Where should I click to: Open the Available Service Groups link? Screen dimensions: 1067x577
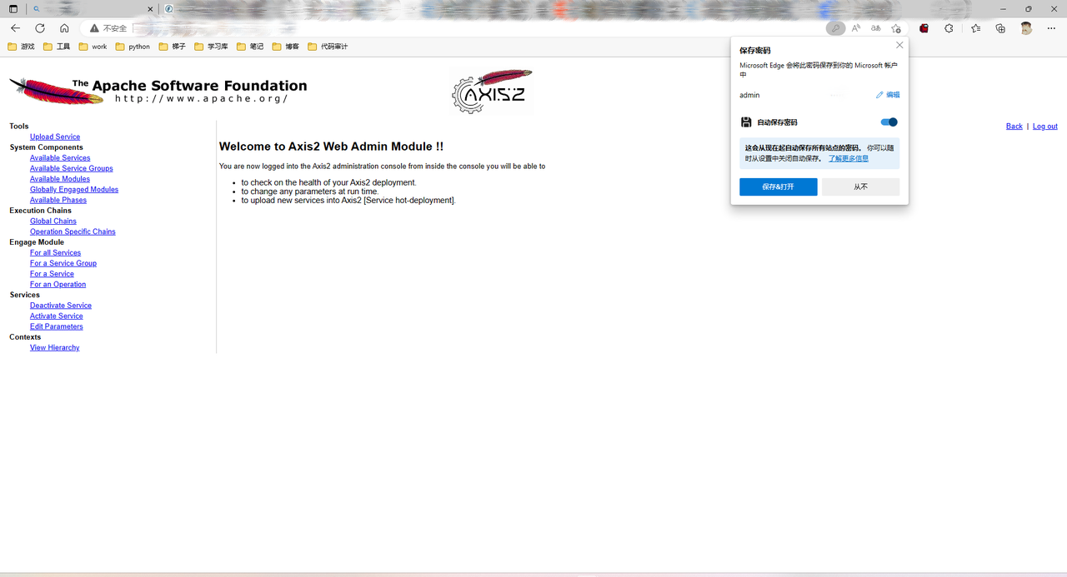click(x=72, y=168)
